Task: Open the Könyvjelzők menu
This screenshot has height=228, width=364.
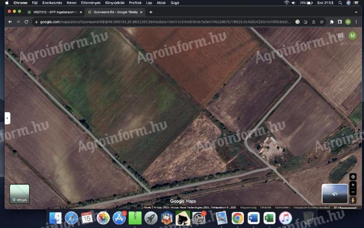Action: point(114,3)
